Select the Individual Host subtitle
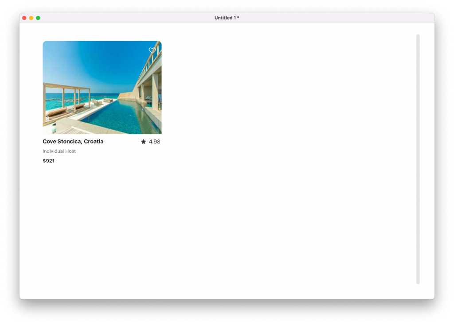 coord(59,151)
